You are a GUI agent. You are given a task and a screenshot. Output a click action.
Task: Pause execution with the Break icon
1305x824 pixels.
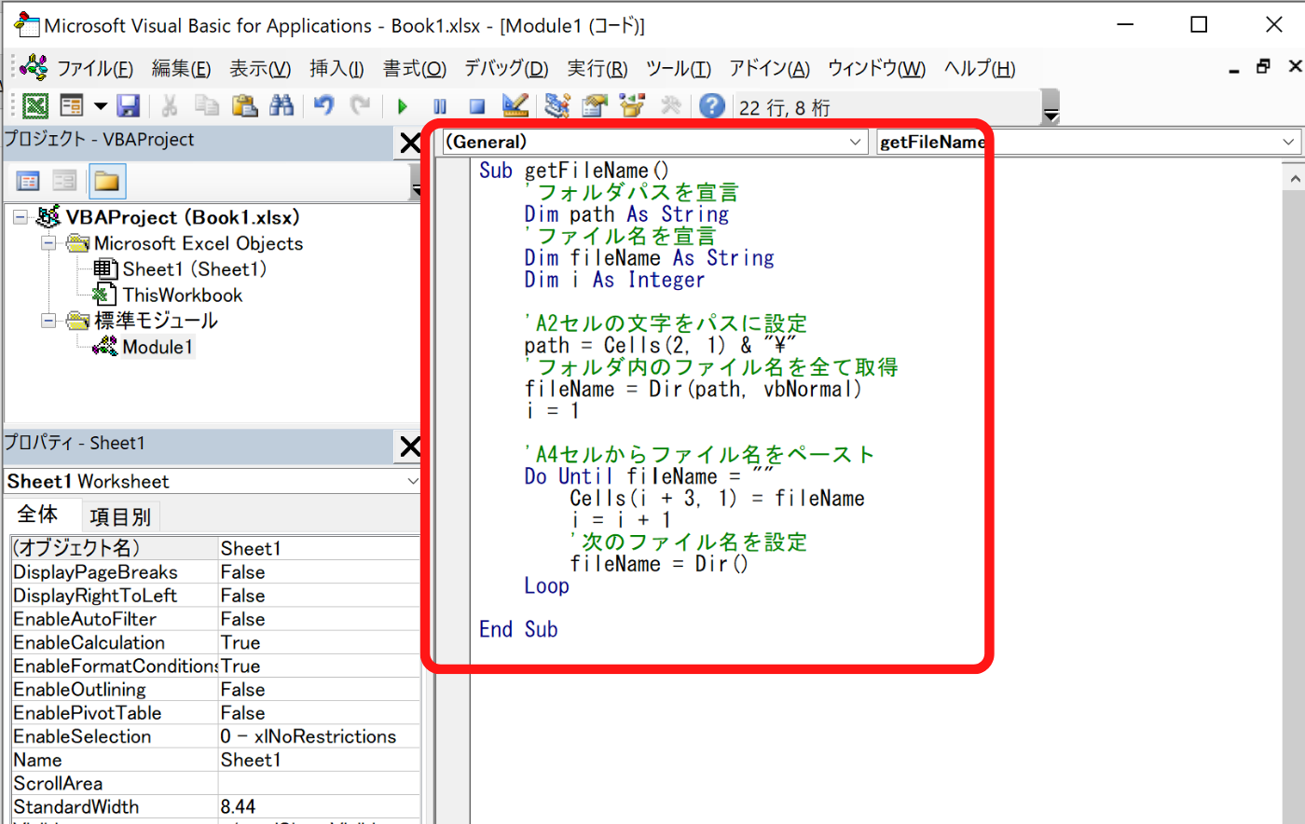(x=440, y=107)
